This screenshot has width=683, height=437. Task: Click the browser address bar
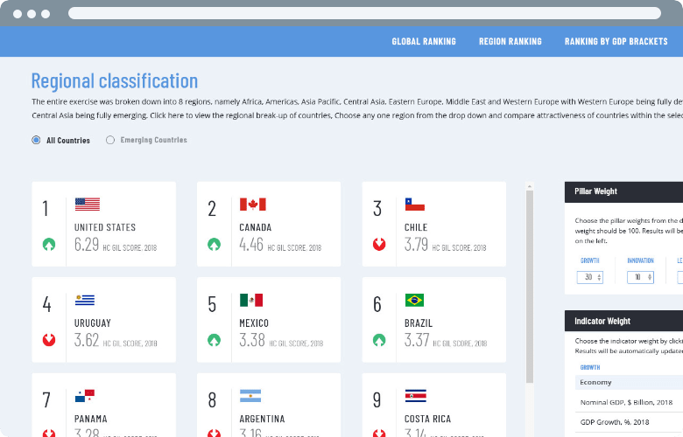click(x=364, y=13)
